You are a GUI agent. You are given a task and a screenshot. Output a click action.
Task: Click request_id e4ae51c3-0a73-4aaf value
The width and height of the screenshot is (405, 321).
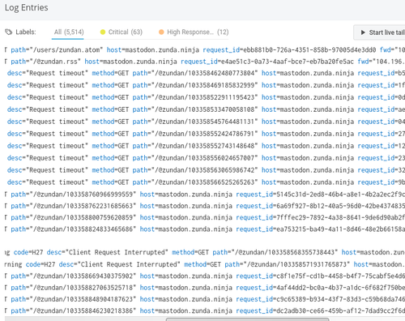pyautogui.click(x=288, y=62)
